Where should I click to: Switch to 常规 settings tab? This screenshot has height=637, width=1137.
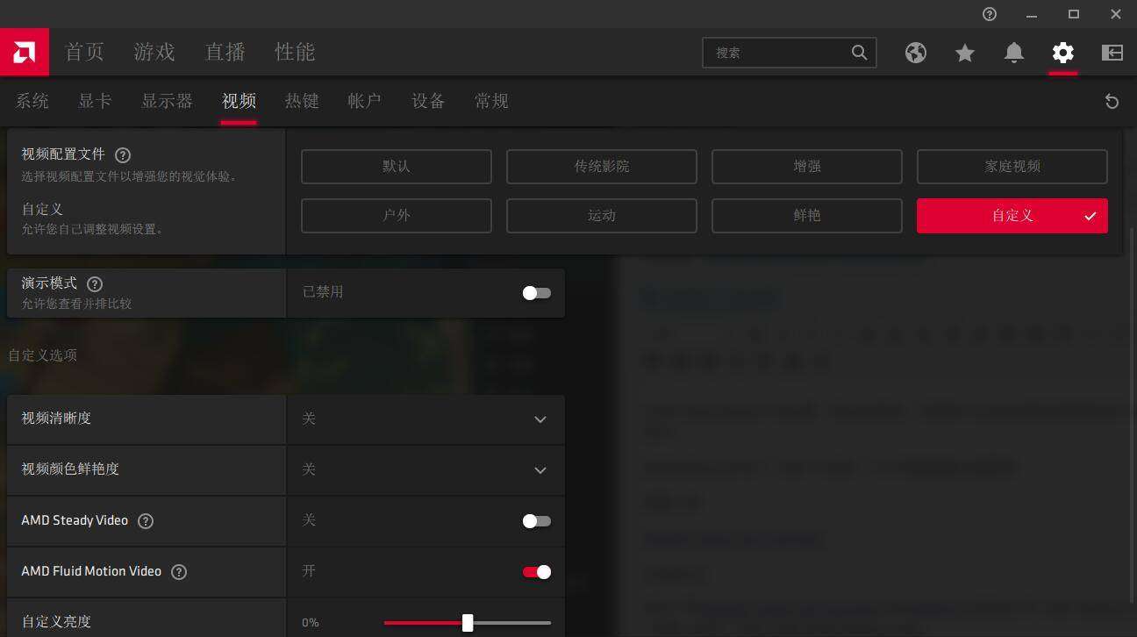(491, 101)
